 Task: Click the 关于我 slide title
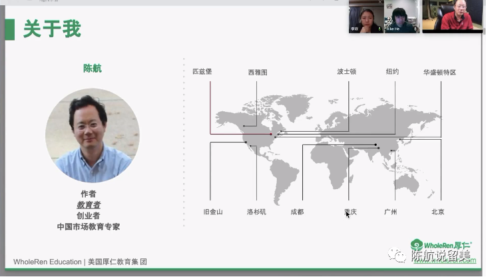(x=52, y=29)
